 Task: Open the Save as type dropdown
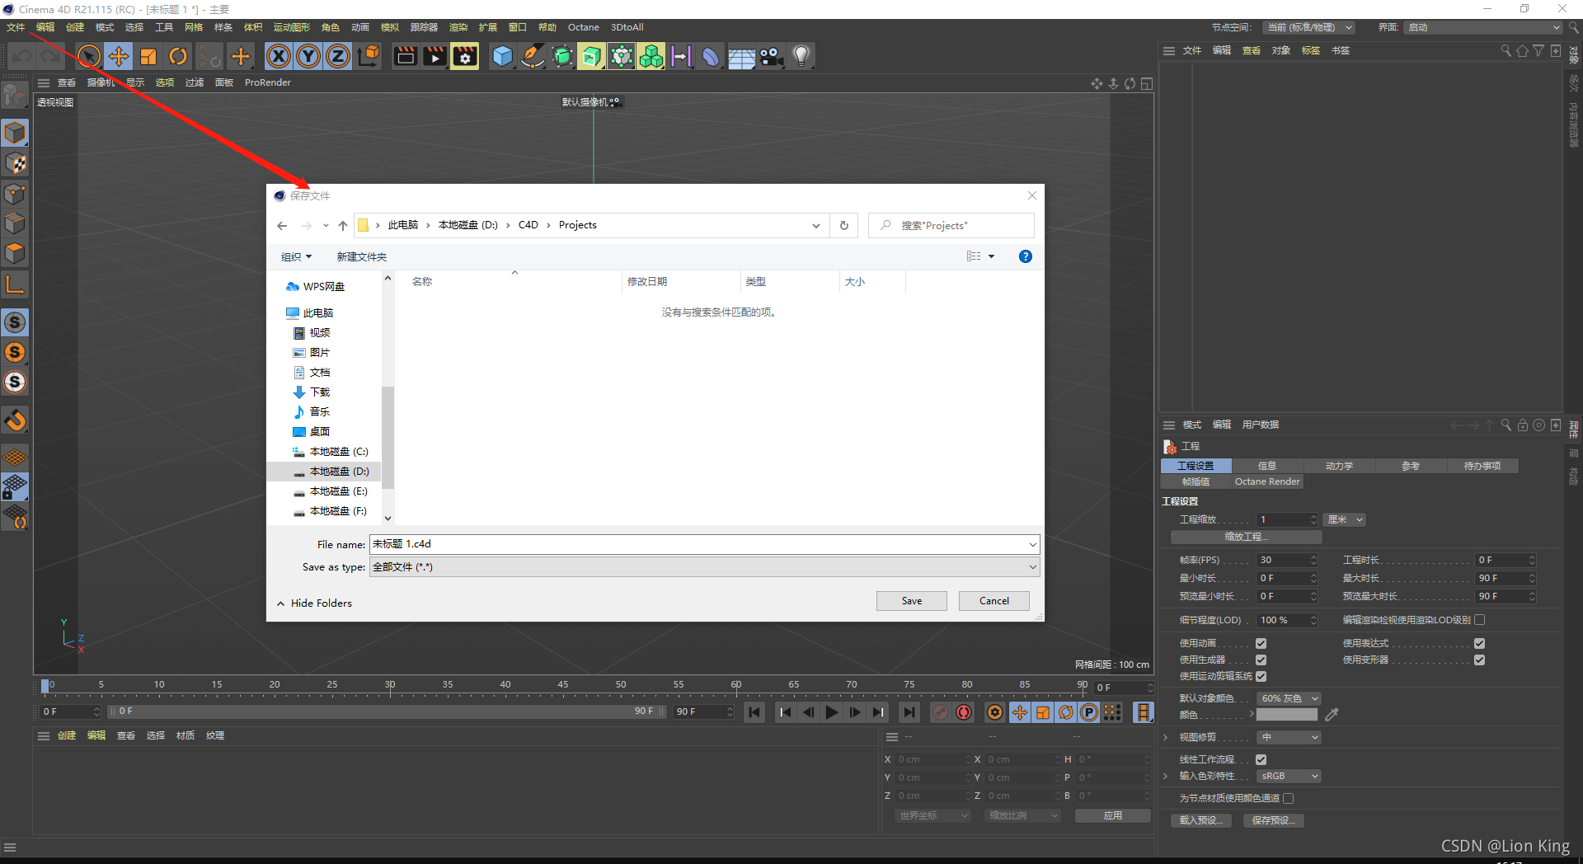1032,566
